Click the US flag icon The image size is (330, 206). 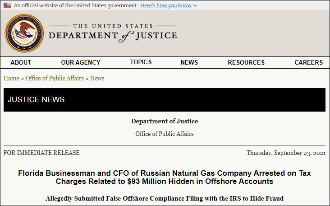point(7,5)
